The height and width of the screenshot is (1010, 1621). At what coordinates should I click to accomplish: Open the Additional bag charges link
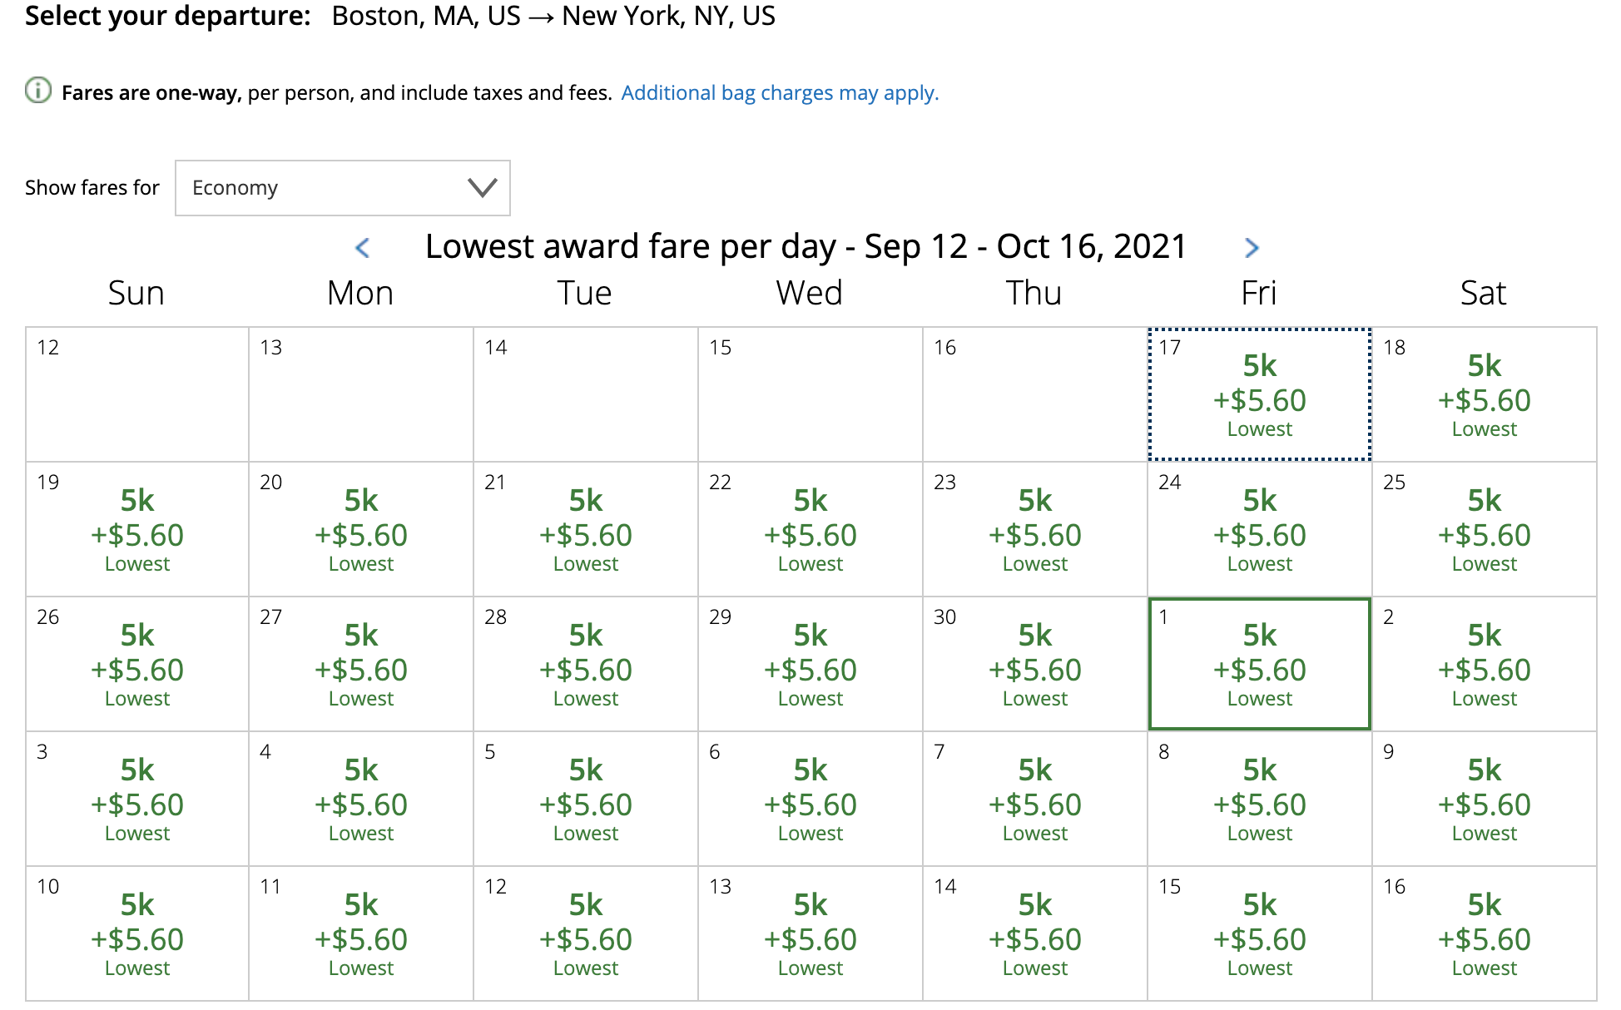[x=779, y=92]
